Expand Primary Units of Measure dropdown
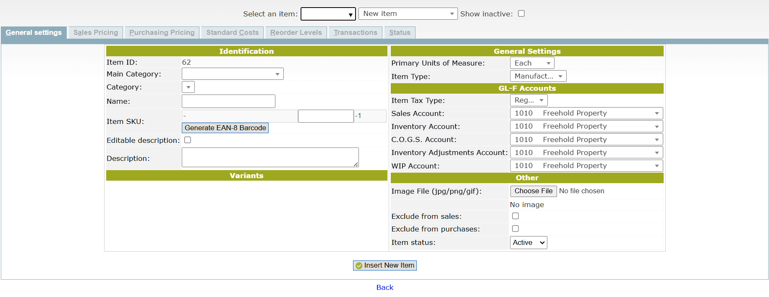Screen dimensions: 769x297 (532, 63)
